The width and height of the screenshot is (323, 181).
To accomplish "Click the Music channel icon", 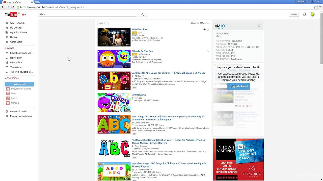I will tap(8, 94).
